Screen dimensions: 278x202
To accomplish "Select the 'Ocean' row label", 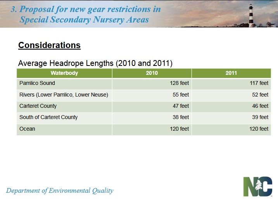I will (27, 129).
